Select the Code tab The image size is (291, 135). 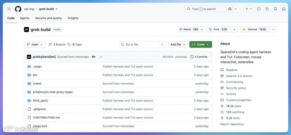[x=11, y=18]
